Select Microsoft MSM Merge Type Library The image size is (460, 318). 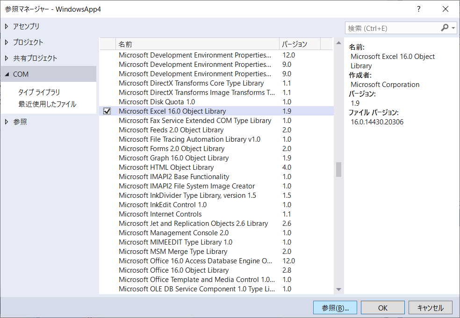click(x=216, y=252)
